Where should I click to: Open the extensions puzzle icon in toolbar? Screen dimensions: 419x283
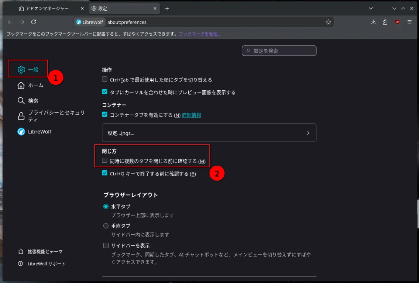[x=385, y=22]
